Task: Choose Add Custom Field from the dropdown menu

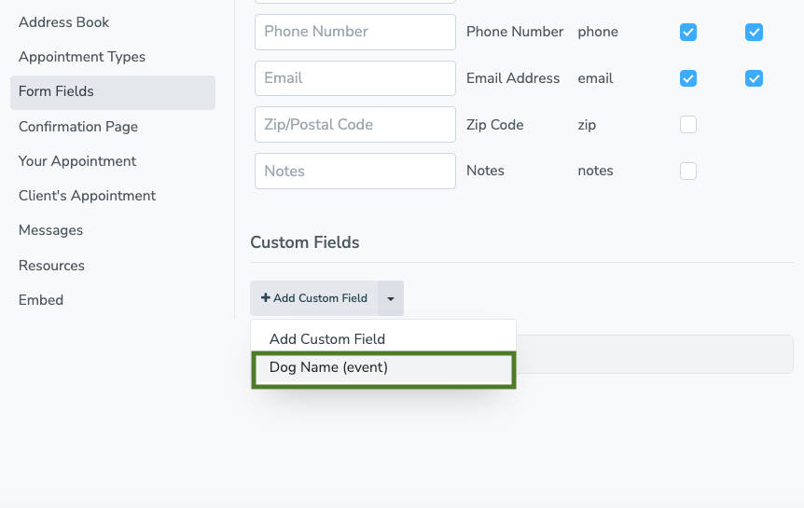Action: coord(383,338)
